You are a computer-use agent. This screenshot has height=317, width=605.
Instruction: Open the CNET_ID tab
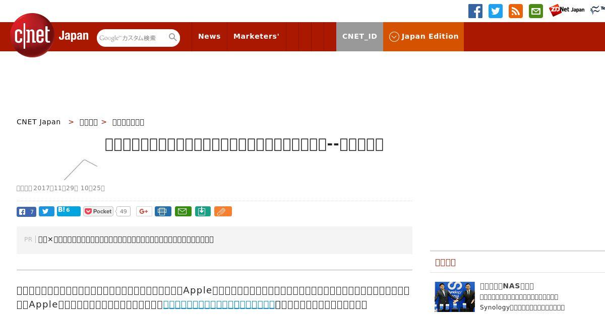click(x=359, y=36)
